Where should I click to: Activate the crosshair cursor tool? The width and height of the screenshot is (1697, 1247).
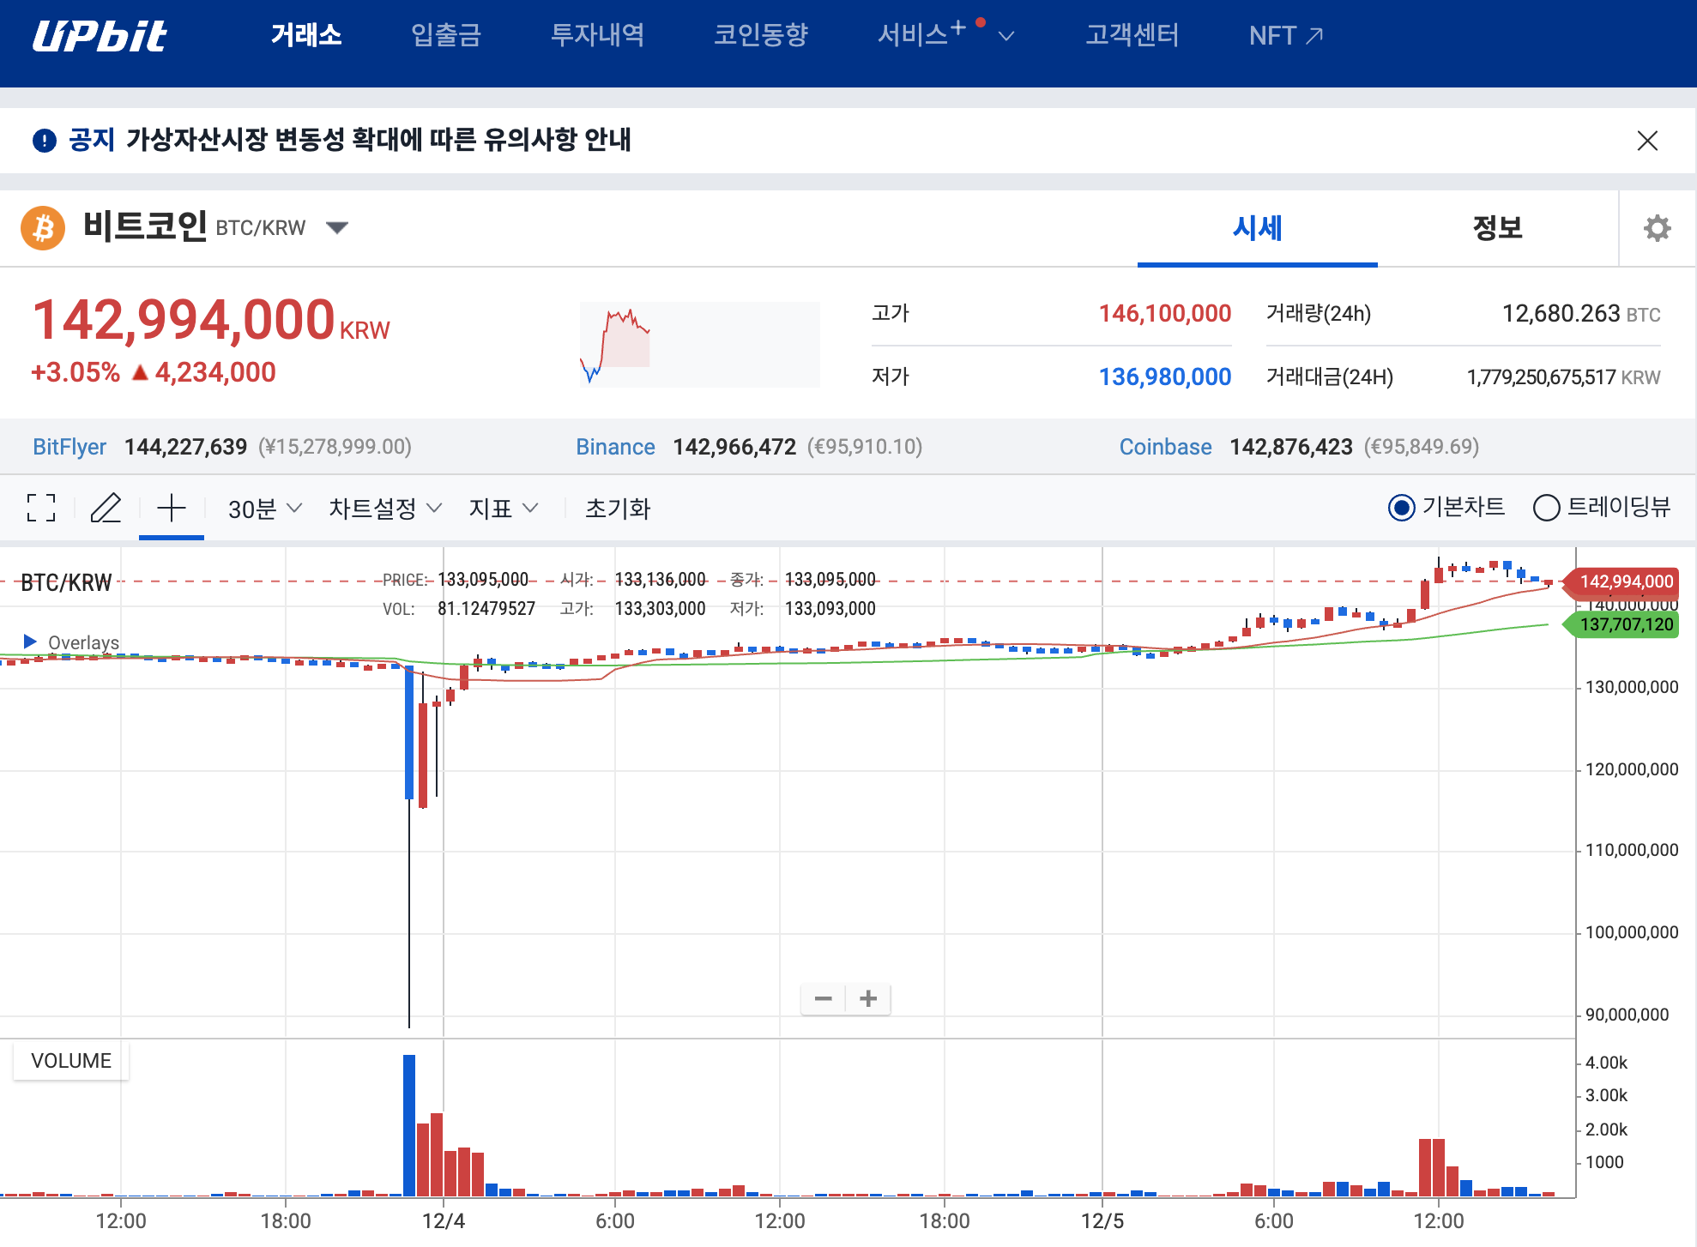click(172, 508)
